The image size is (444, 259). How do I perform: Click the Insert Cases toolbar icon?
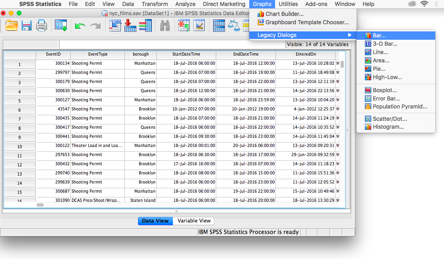pos(184,25)
